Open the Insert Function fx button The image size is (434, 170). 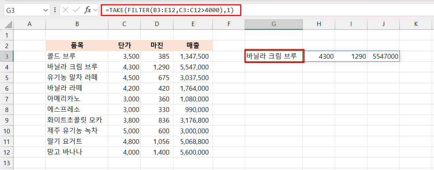point(88,10)
